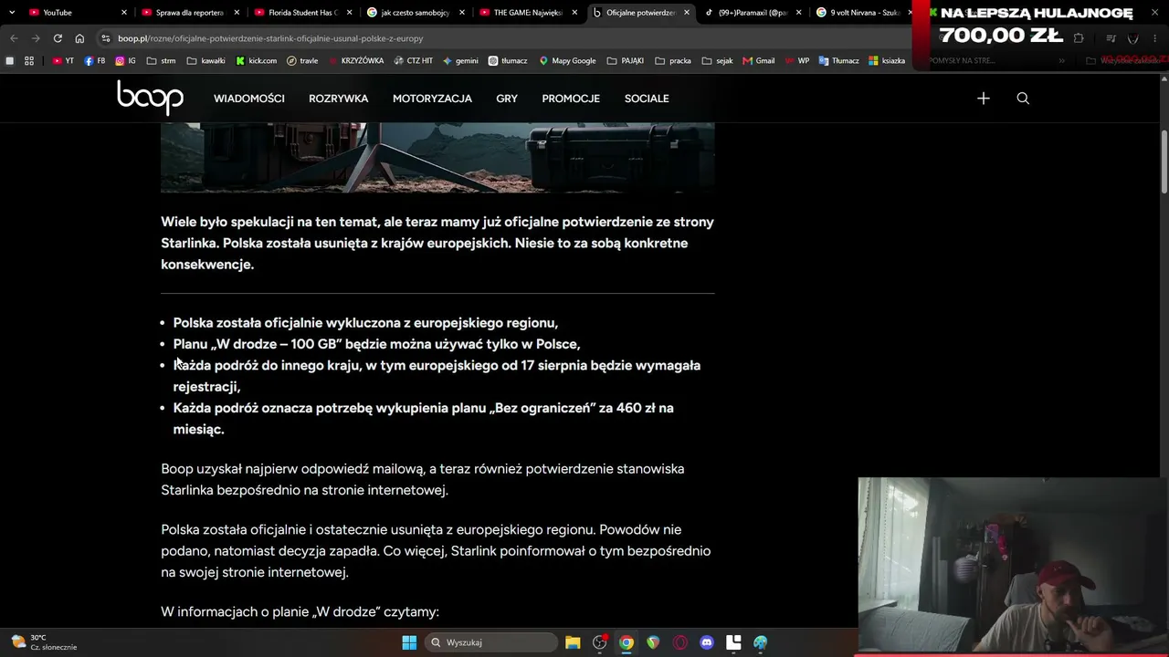Open the browser home page icon
Viewport: 1169px width, 657px height.
79,38
